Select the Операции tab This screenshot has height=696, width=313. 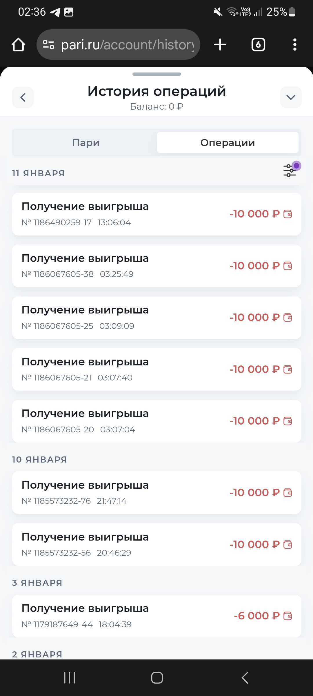pyautogui.click(x=228, y=143)
